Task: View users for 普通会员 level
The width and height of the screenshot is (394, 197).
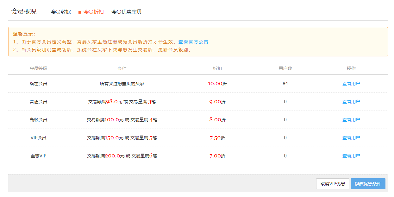Action: pos(351,102)
